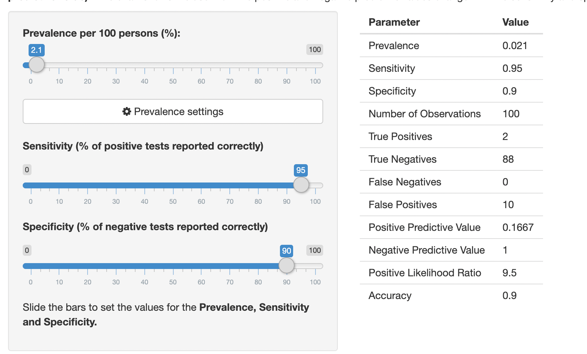Select the Positive Predictive Value row label
The image size is (587, 354).
pos(424,228)
